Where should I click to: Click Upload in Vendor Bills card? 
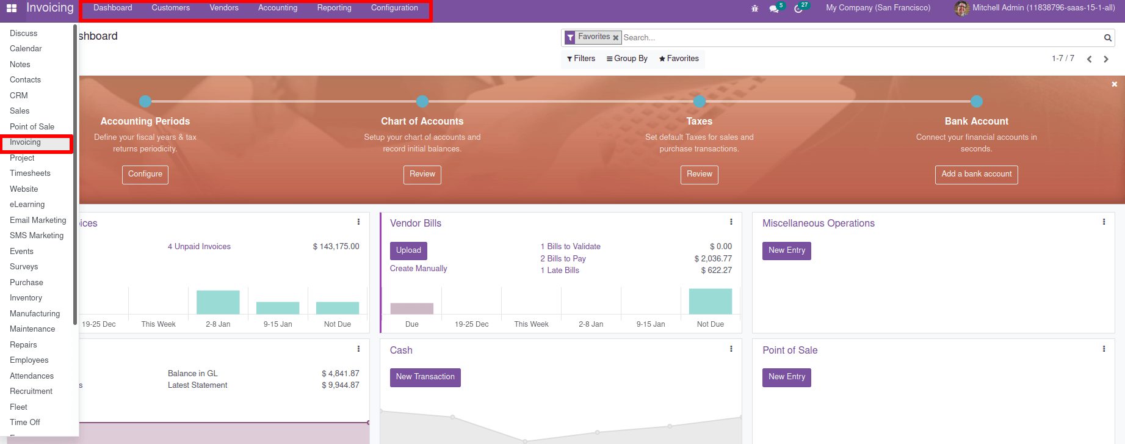click(408, 250)
